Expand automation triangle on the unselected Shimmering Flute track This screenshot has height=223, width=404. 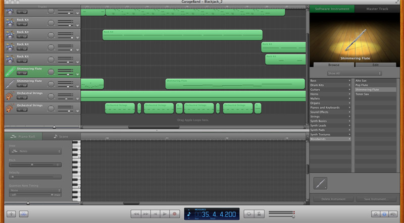pyautogui.click(x=78, y=87)
